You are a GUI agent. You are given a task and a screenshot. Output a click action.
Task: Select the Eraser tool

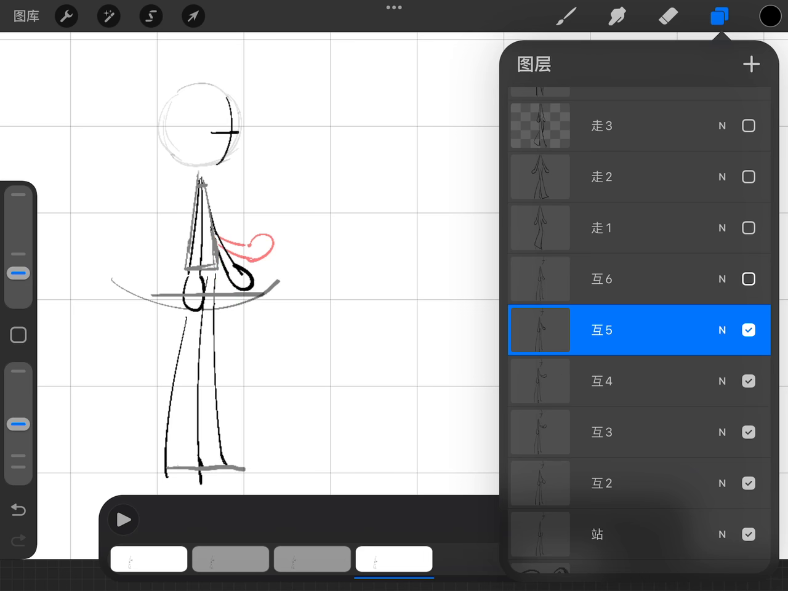tap(668, 16)
